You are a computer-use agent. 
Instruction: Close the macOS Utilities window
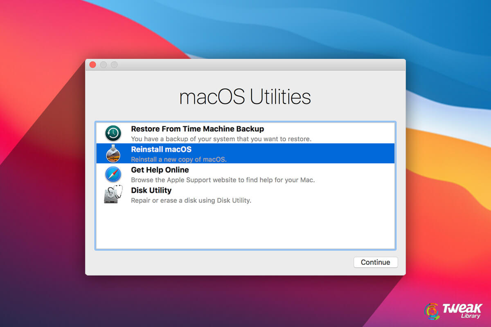coord(92,65)
